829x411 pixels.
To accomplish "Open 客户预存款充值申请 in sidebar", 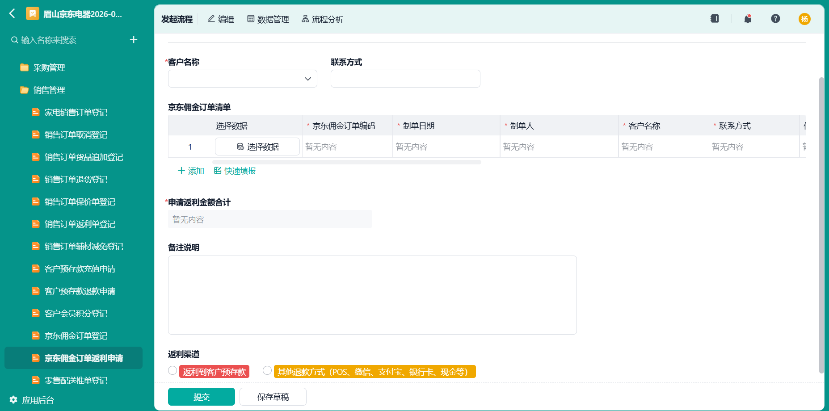I will tap(80, 269).
